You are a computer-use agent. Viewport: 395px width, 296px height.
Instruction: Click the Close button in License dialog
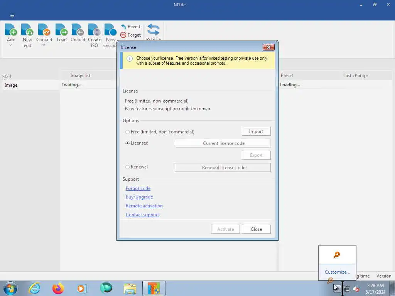tap(256, 229)
